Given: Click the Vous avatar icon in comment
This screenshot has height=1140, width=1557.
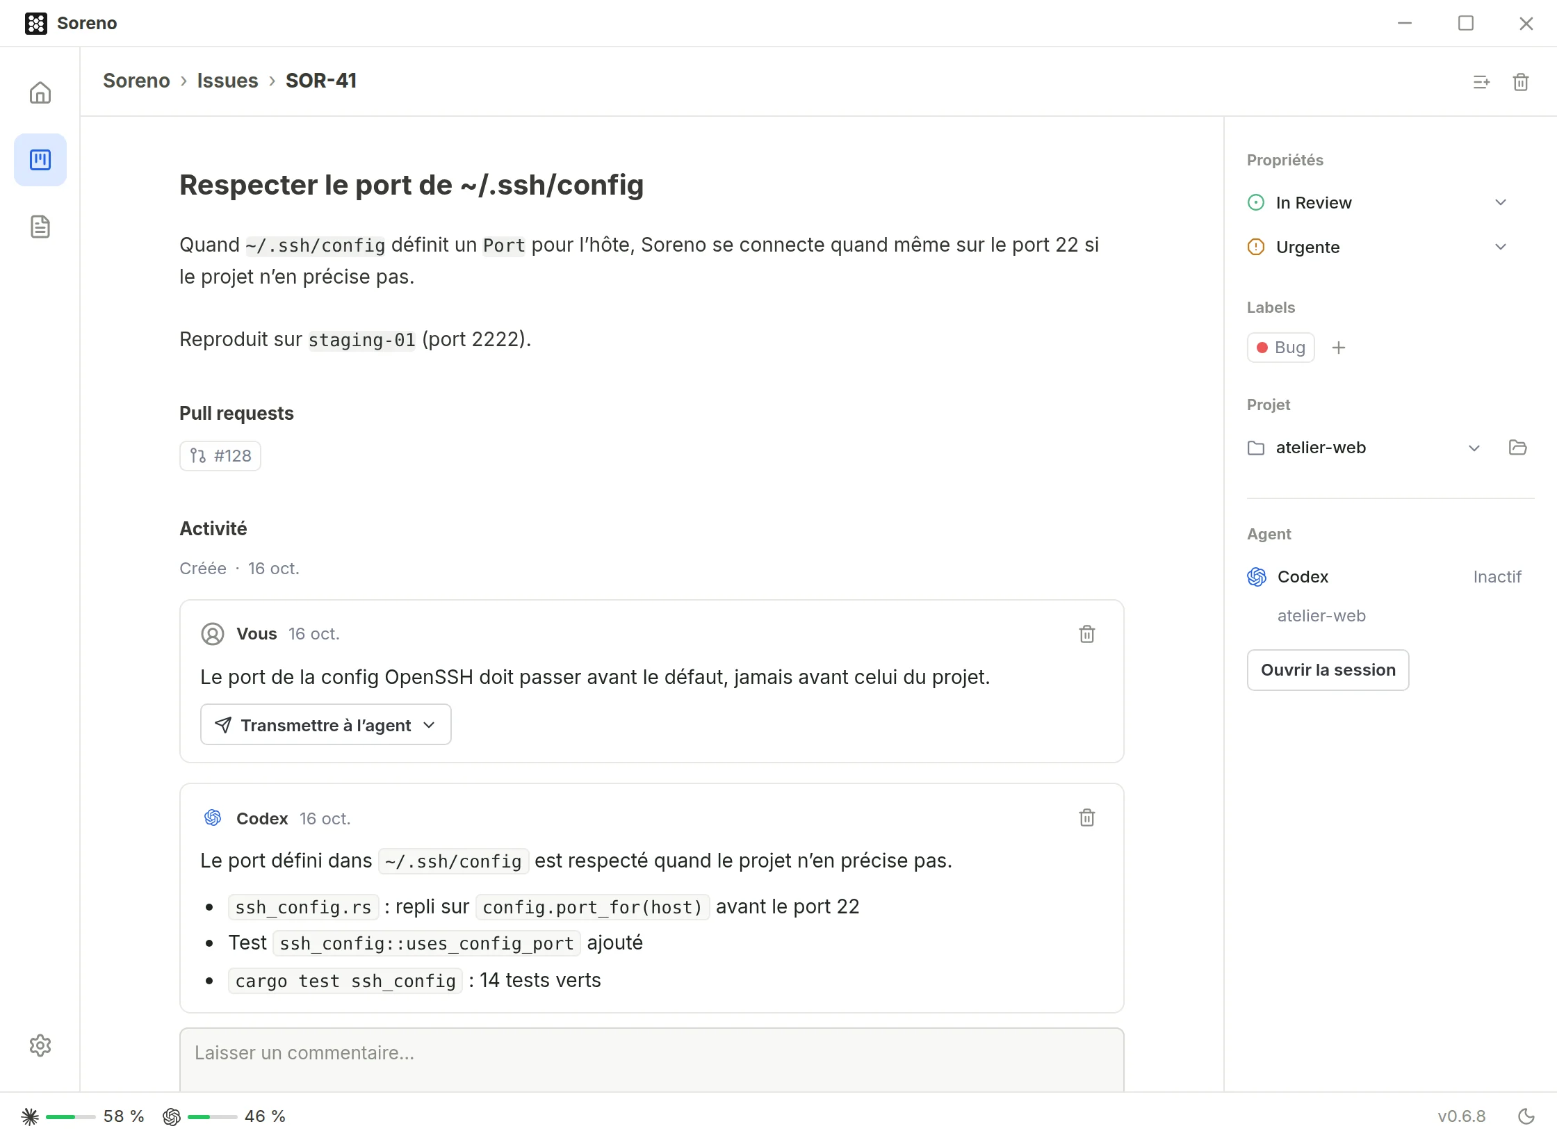Looking at the screenshot, I should pos(213,634).
